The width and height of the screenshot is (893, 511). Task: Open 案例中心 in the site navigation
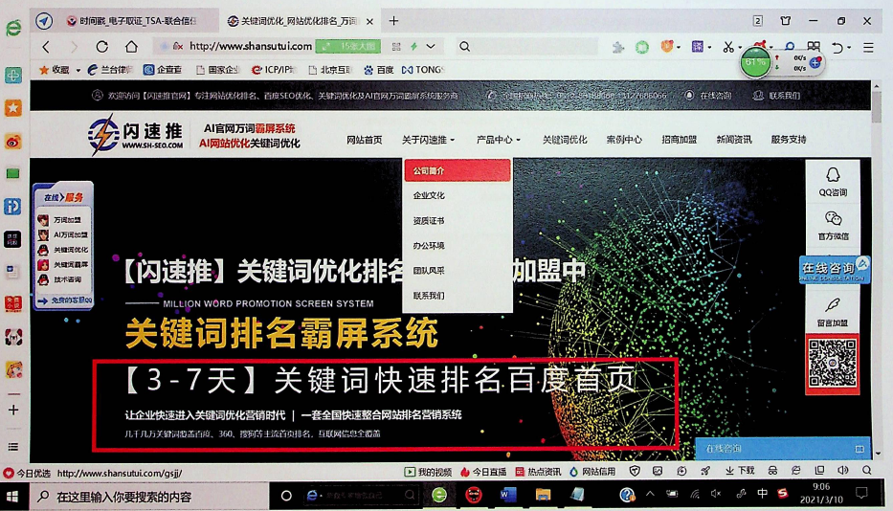(x=624, y=140)
